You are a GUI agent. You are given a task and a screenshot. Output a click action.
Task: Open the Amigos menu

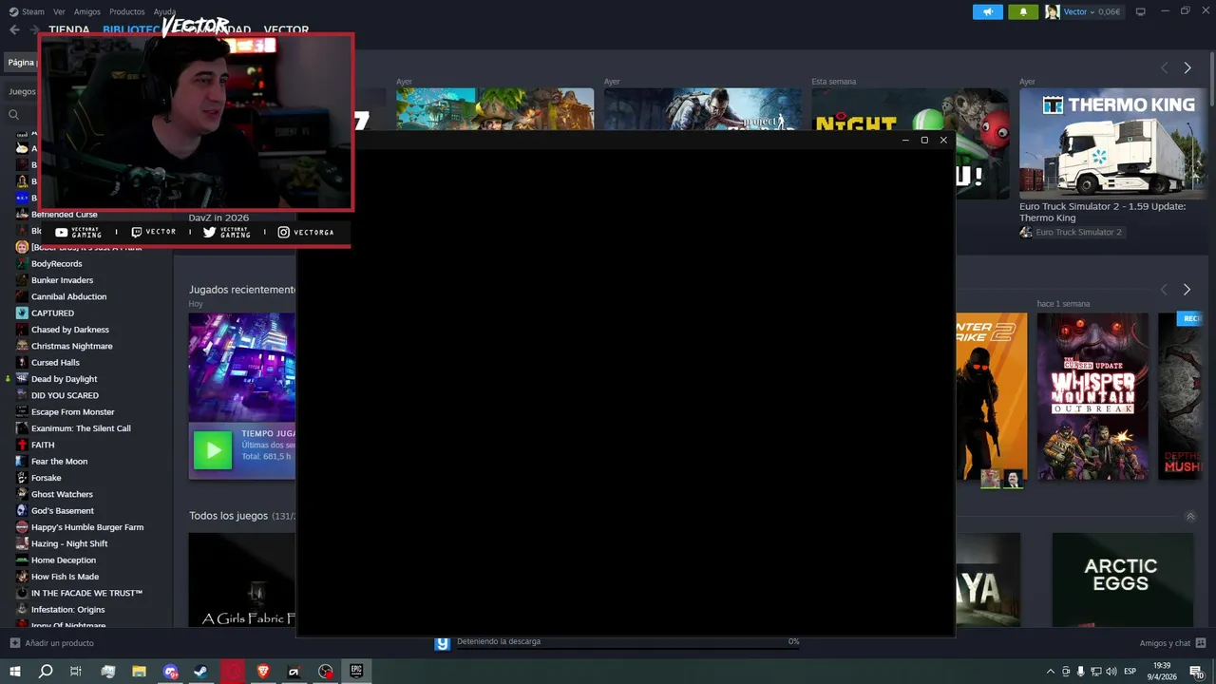87,11
